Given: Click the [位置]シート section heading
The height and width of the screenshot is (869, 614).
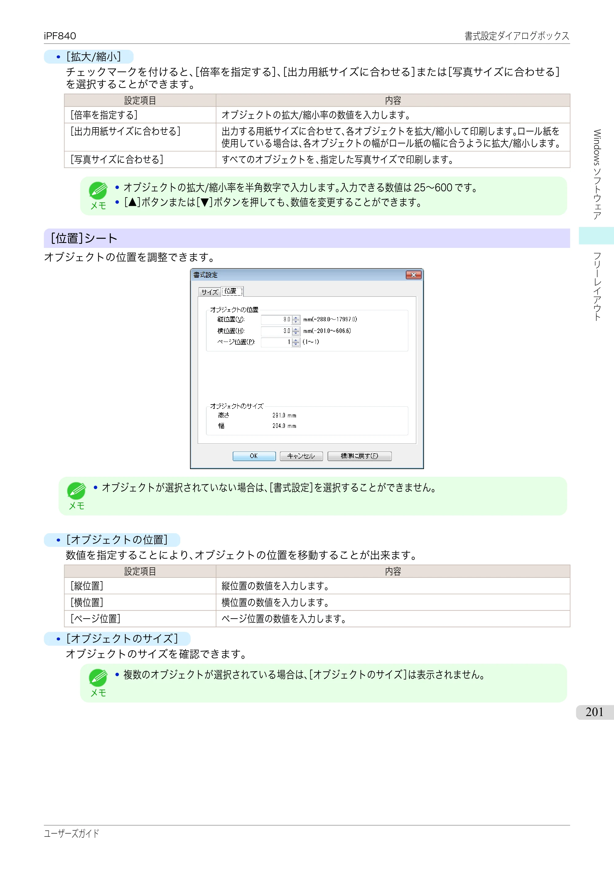Looking at the screenshot, I should [84, 238].
